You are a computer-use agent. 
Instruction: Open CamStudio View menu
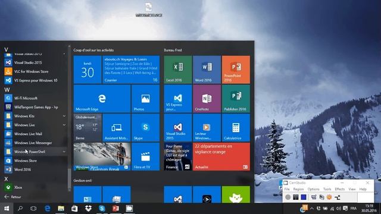(x=352, y=189)
